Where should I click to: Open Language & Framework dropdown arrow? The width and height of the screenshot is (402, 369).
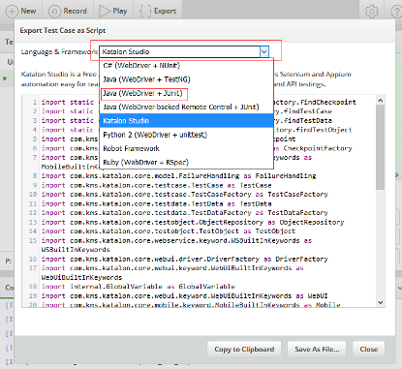pyautogui.click(x=264, y=51)
